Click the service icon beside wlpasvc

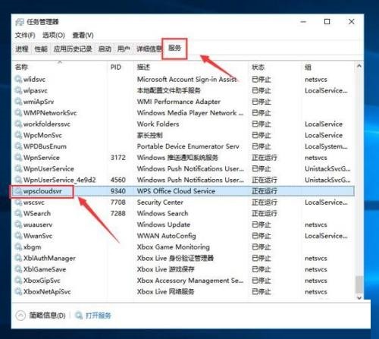[18, 90]
